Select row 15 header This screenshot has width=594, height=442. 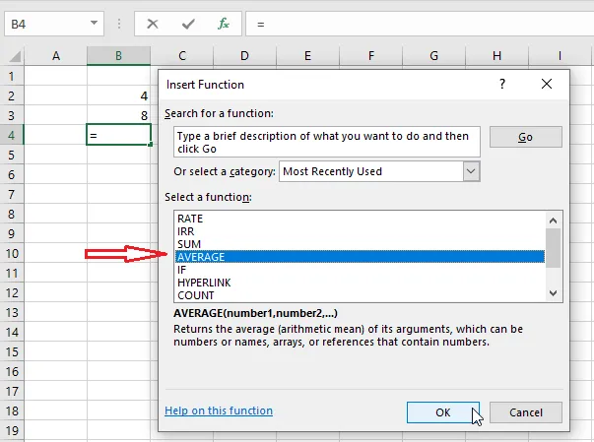pos(12,351)
